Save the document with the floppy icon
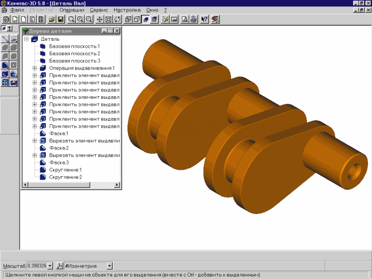372x279 pixels. [x=61, y=19]
